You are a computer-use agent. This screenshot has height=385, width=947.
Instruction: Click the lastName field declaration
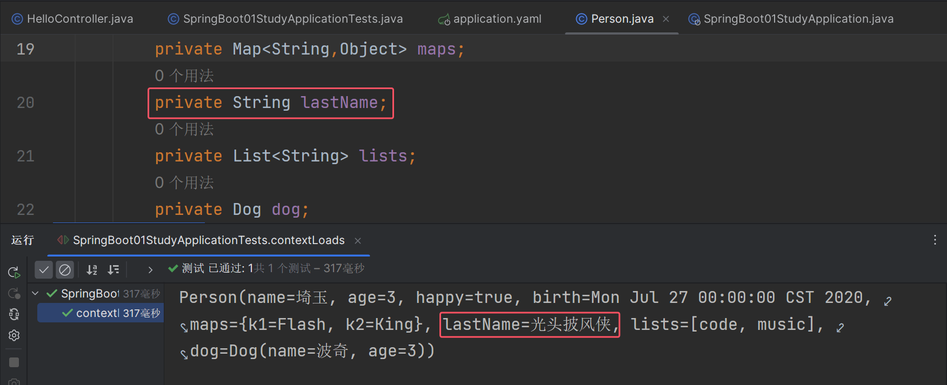pyautogui.click(x=271, y=103)
